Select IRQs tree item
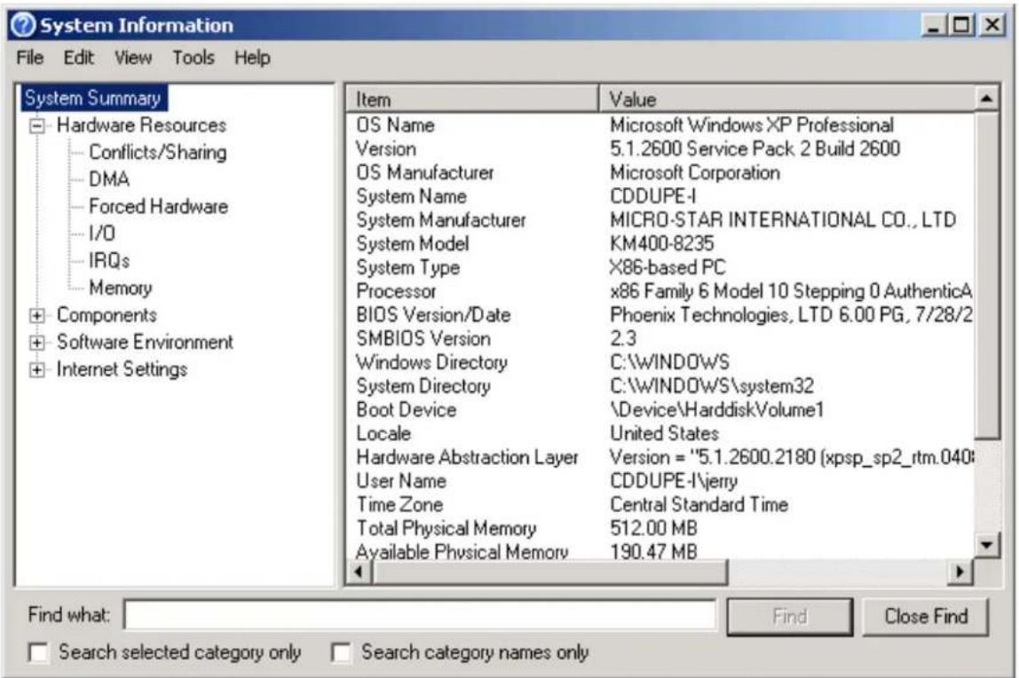The height and width of the screenshot is (678, 1019). coord(109,260)
